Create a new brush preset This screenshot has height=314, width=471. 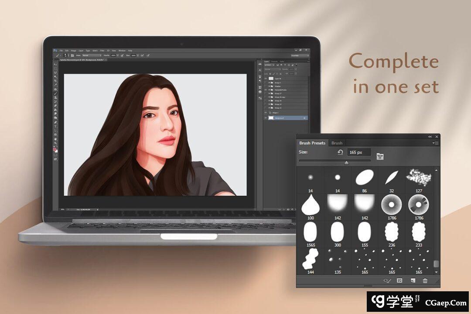pyautogui.click(x=413, y=281)
